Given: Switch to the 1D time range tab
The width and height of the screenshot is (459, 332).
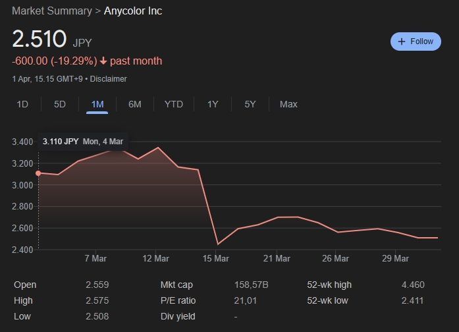Looking at the screenshot, I should (x=22, y=104).
